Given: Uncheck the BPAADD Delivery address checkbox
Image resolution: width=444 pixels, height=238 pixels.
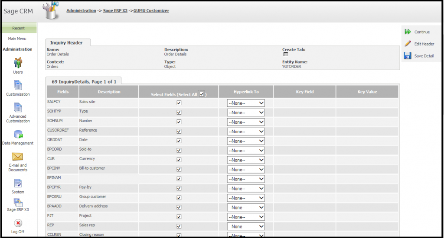Looking at the screenshot, I should pyautogui.click(x=179, y=207).
